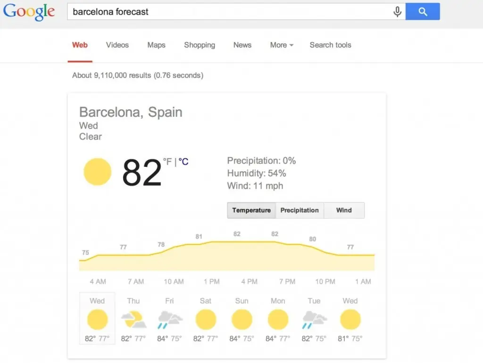This screenshot has width=483, height=363.
Task: Click the showers icon under Tuesday
Action: coord(314,319)
